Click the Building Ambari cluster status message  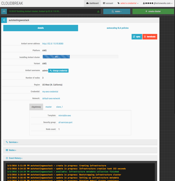[35, 11]
